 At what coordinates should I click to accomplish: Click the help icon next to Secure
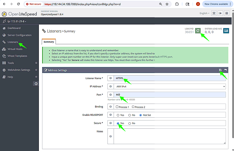tap(111, 123)
